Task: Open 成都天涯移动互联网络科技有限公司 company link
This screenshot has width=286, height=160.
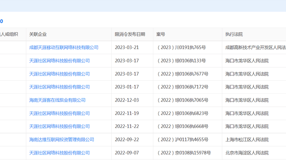Action: tap(64, 47)
